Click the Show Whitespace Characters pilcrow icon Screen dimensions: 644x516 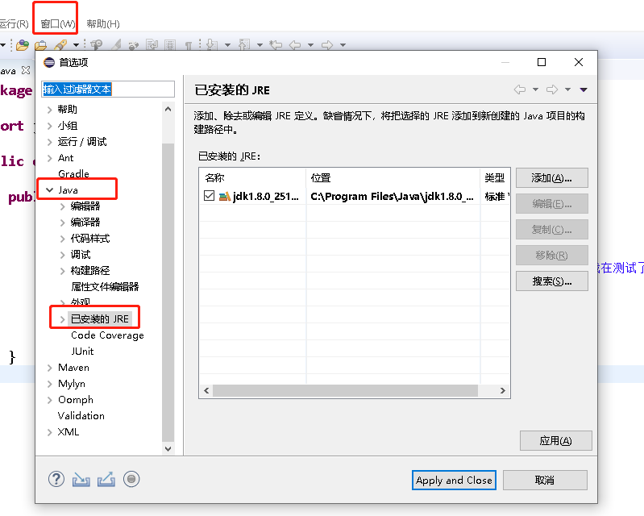(x=188, y=45)
